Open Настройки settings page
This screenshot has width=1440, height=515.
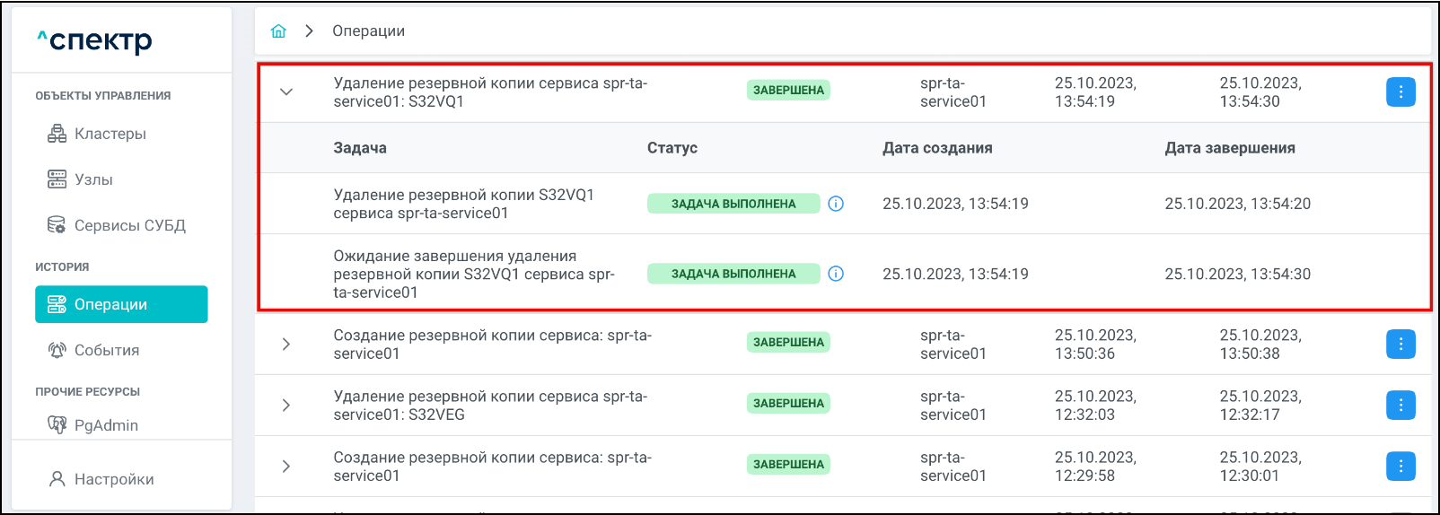pos(113,479)
